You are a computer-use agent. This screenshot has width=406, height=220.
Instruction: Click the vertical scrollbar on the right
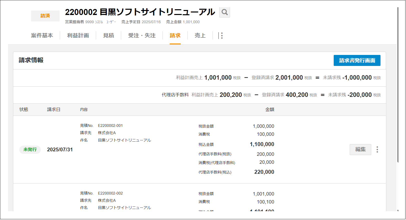point(398,85)
